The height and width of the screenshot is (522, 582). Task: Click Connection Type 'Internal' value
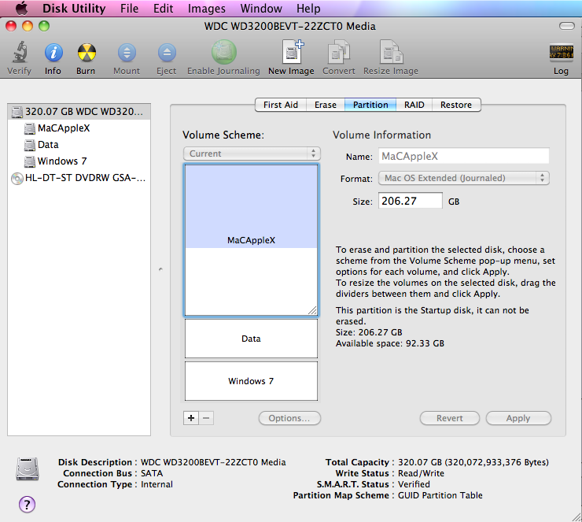157,484
